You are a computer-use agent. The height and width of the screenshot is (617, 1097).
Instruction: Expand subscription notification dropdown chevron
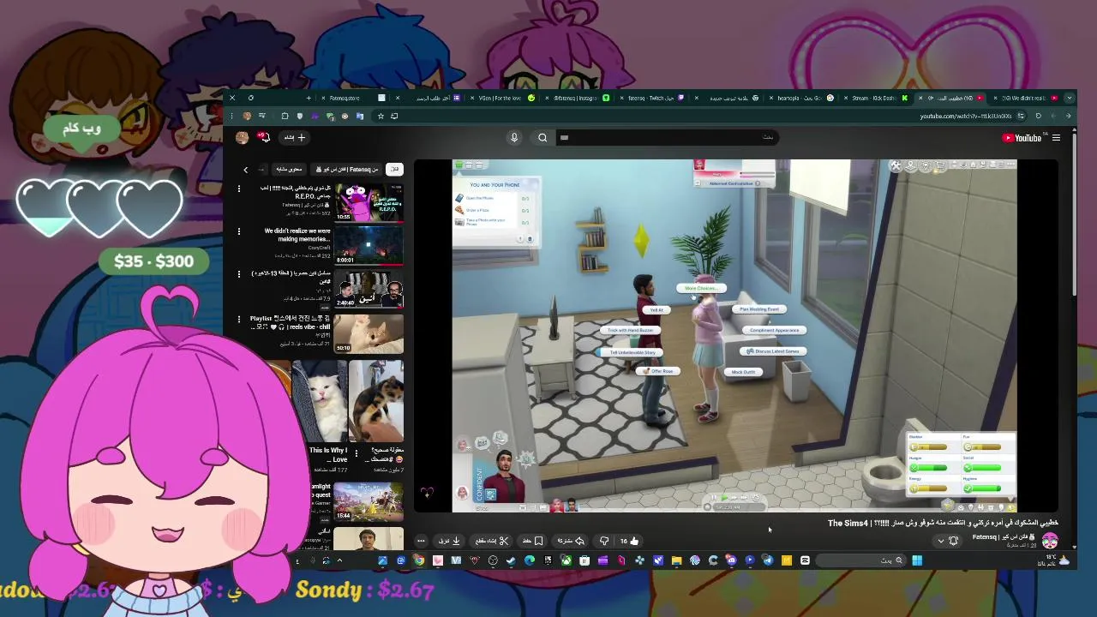pyautogui.click(x=941, y=541)
